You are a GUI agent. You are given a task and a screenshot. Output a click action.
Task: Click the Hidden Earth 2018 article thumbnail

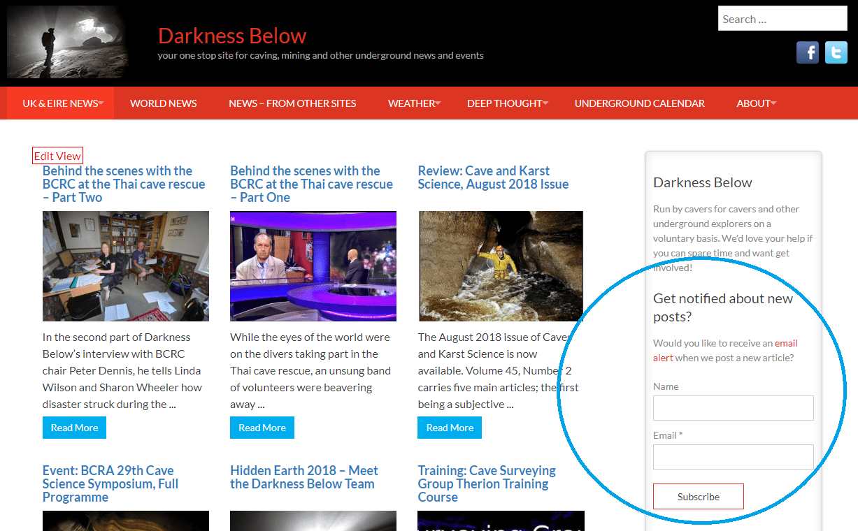point(313,521)
